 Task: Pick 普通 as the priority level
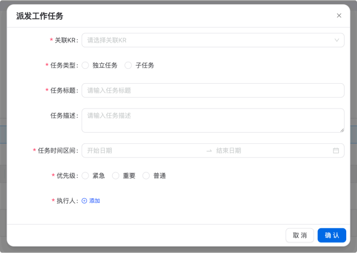(x=146, y=176)
